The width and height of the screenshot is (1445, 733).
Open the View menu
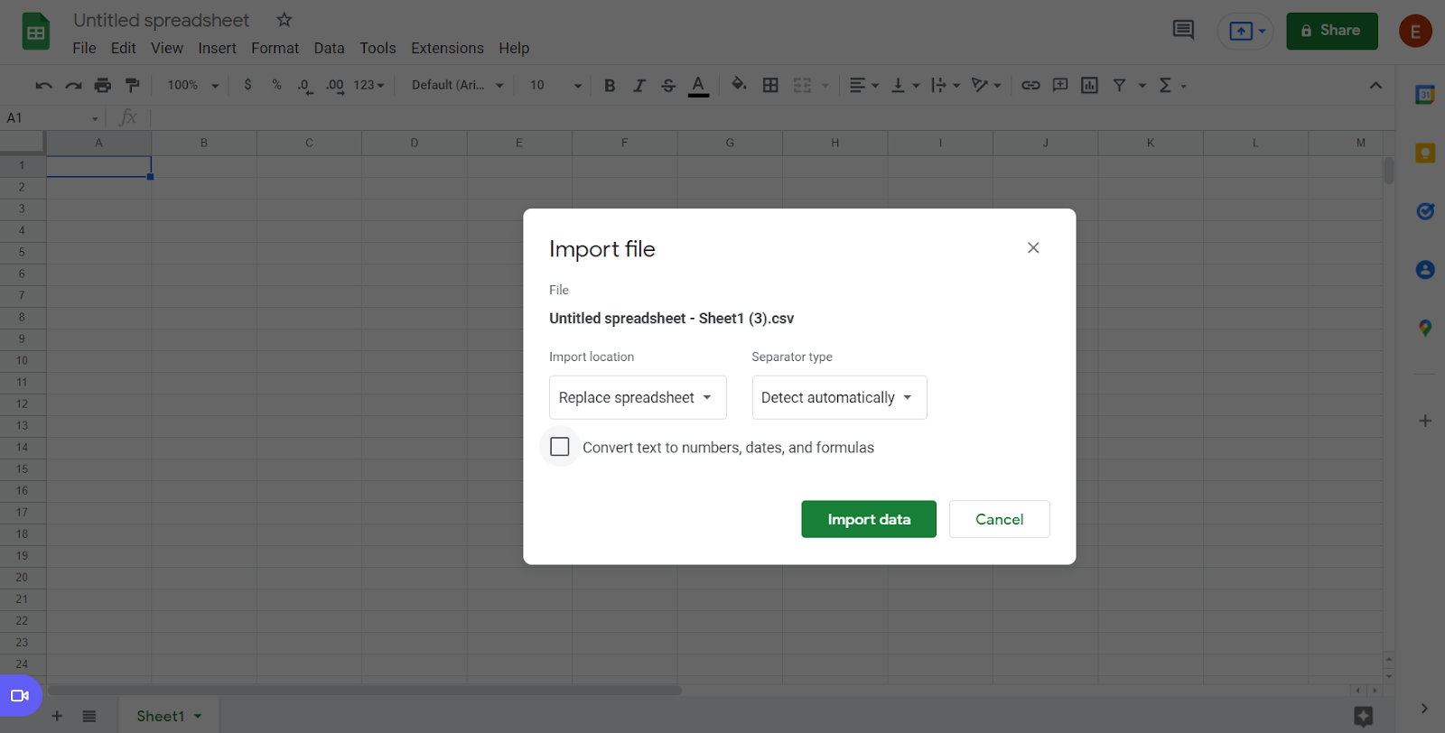coord(167,48)
